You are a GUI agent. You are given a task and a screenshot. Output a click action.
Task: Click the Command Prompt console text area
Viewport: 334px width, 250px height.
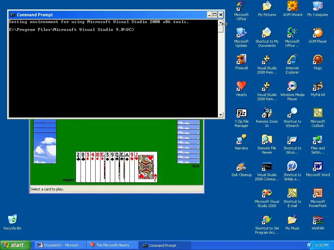tap(113, 69)
